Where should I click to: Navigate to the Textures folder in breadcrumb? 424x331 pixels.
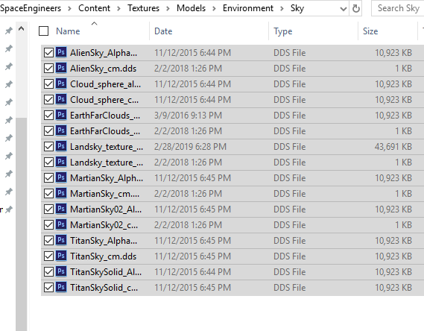coord(143,8)
